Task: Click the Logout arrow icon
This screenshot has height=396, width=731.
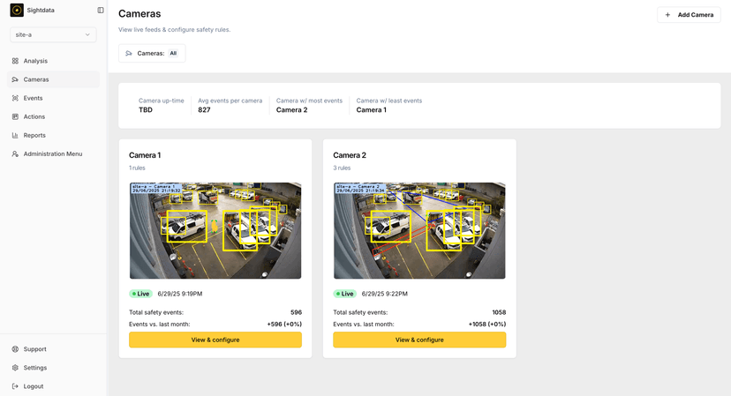Action: 15,386
